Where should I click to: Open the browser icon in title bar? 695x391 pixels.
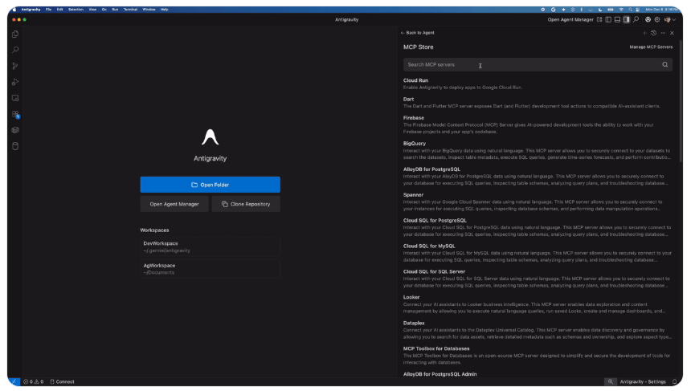point(648,19)
